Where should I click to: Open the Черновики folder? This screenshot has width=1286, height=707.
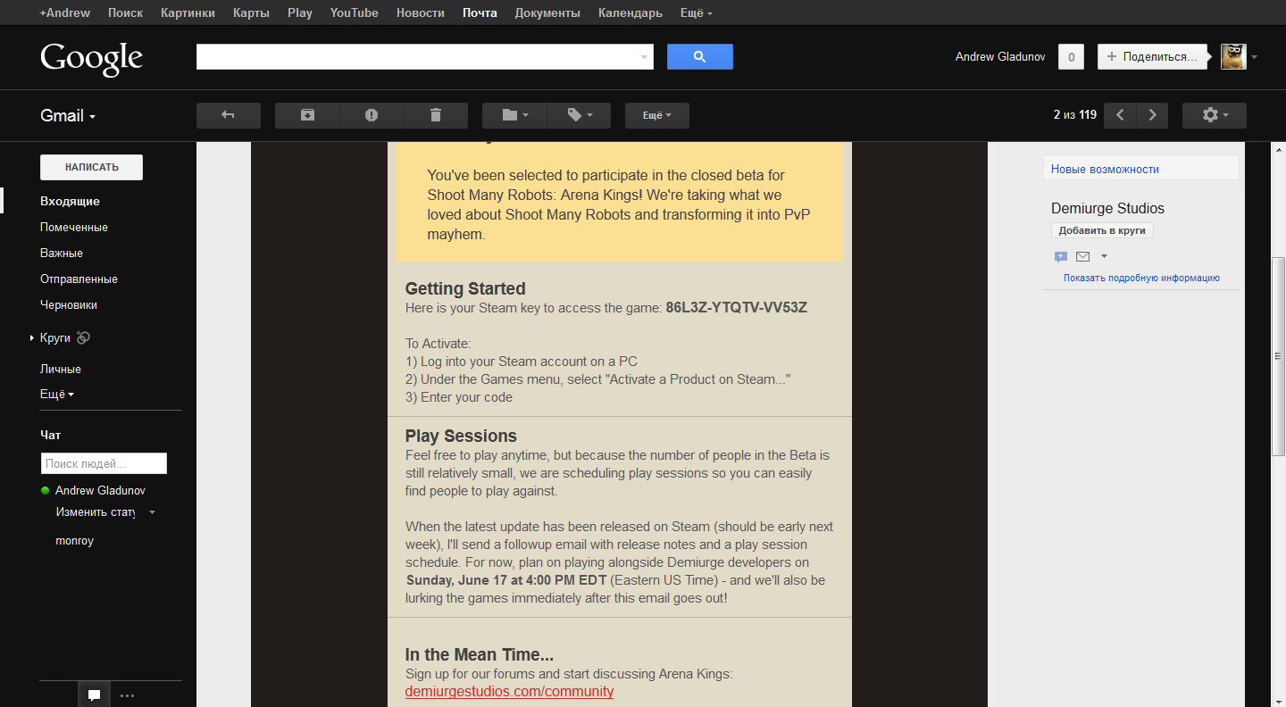(69, 305)
